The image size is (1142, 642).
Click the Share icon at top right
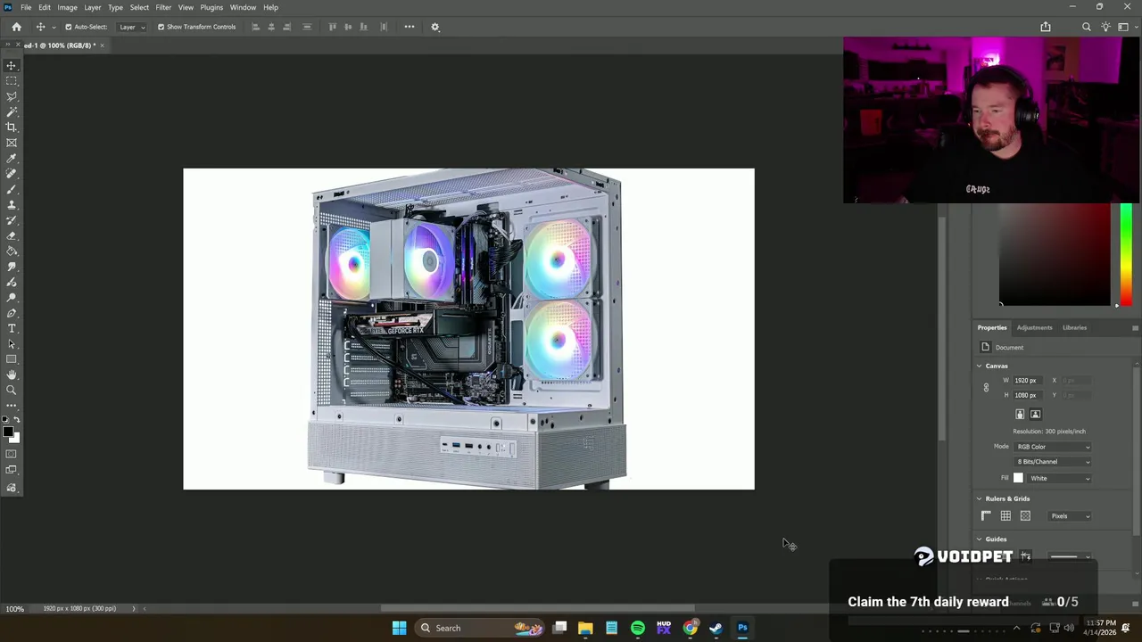coord(1046,27)
